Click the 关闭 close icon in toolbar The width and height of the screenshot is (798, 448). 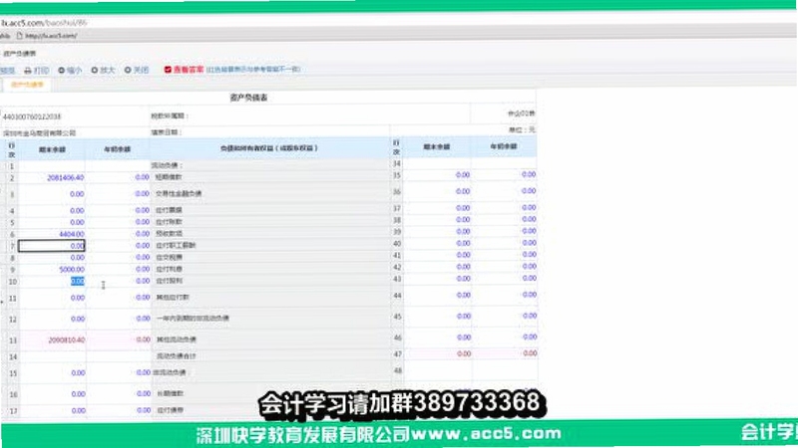tap(128, 70)
